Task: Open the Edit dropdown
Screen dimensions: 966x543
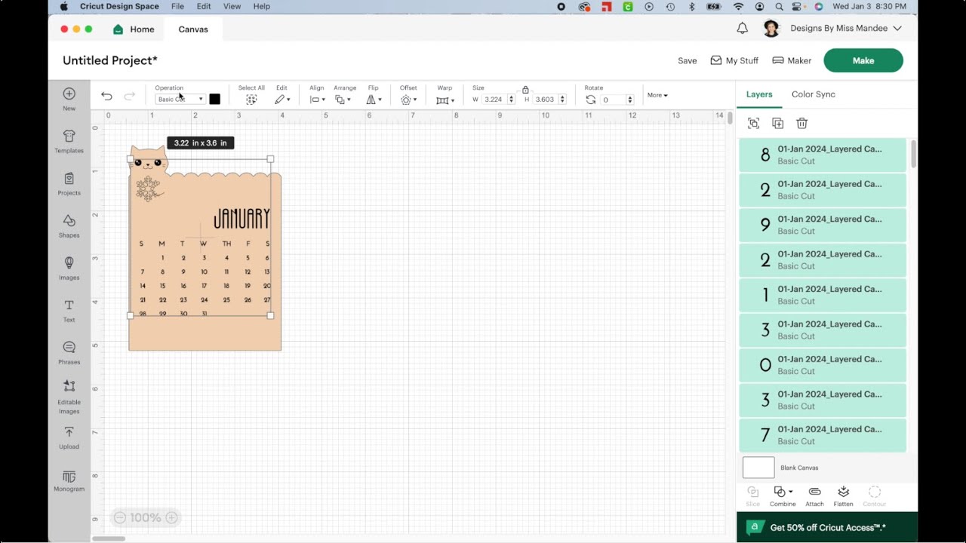Action: tap(282, 100)
